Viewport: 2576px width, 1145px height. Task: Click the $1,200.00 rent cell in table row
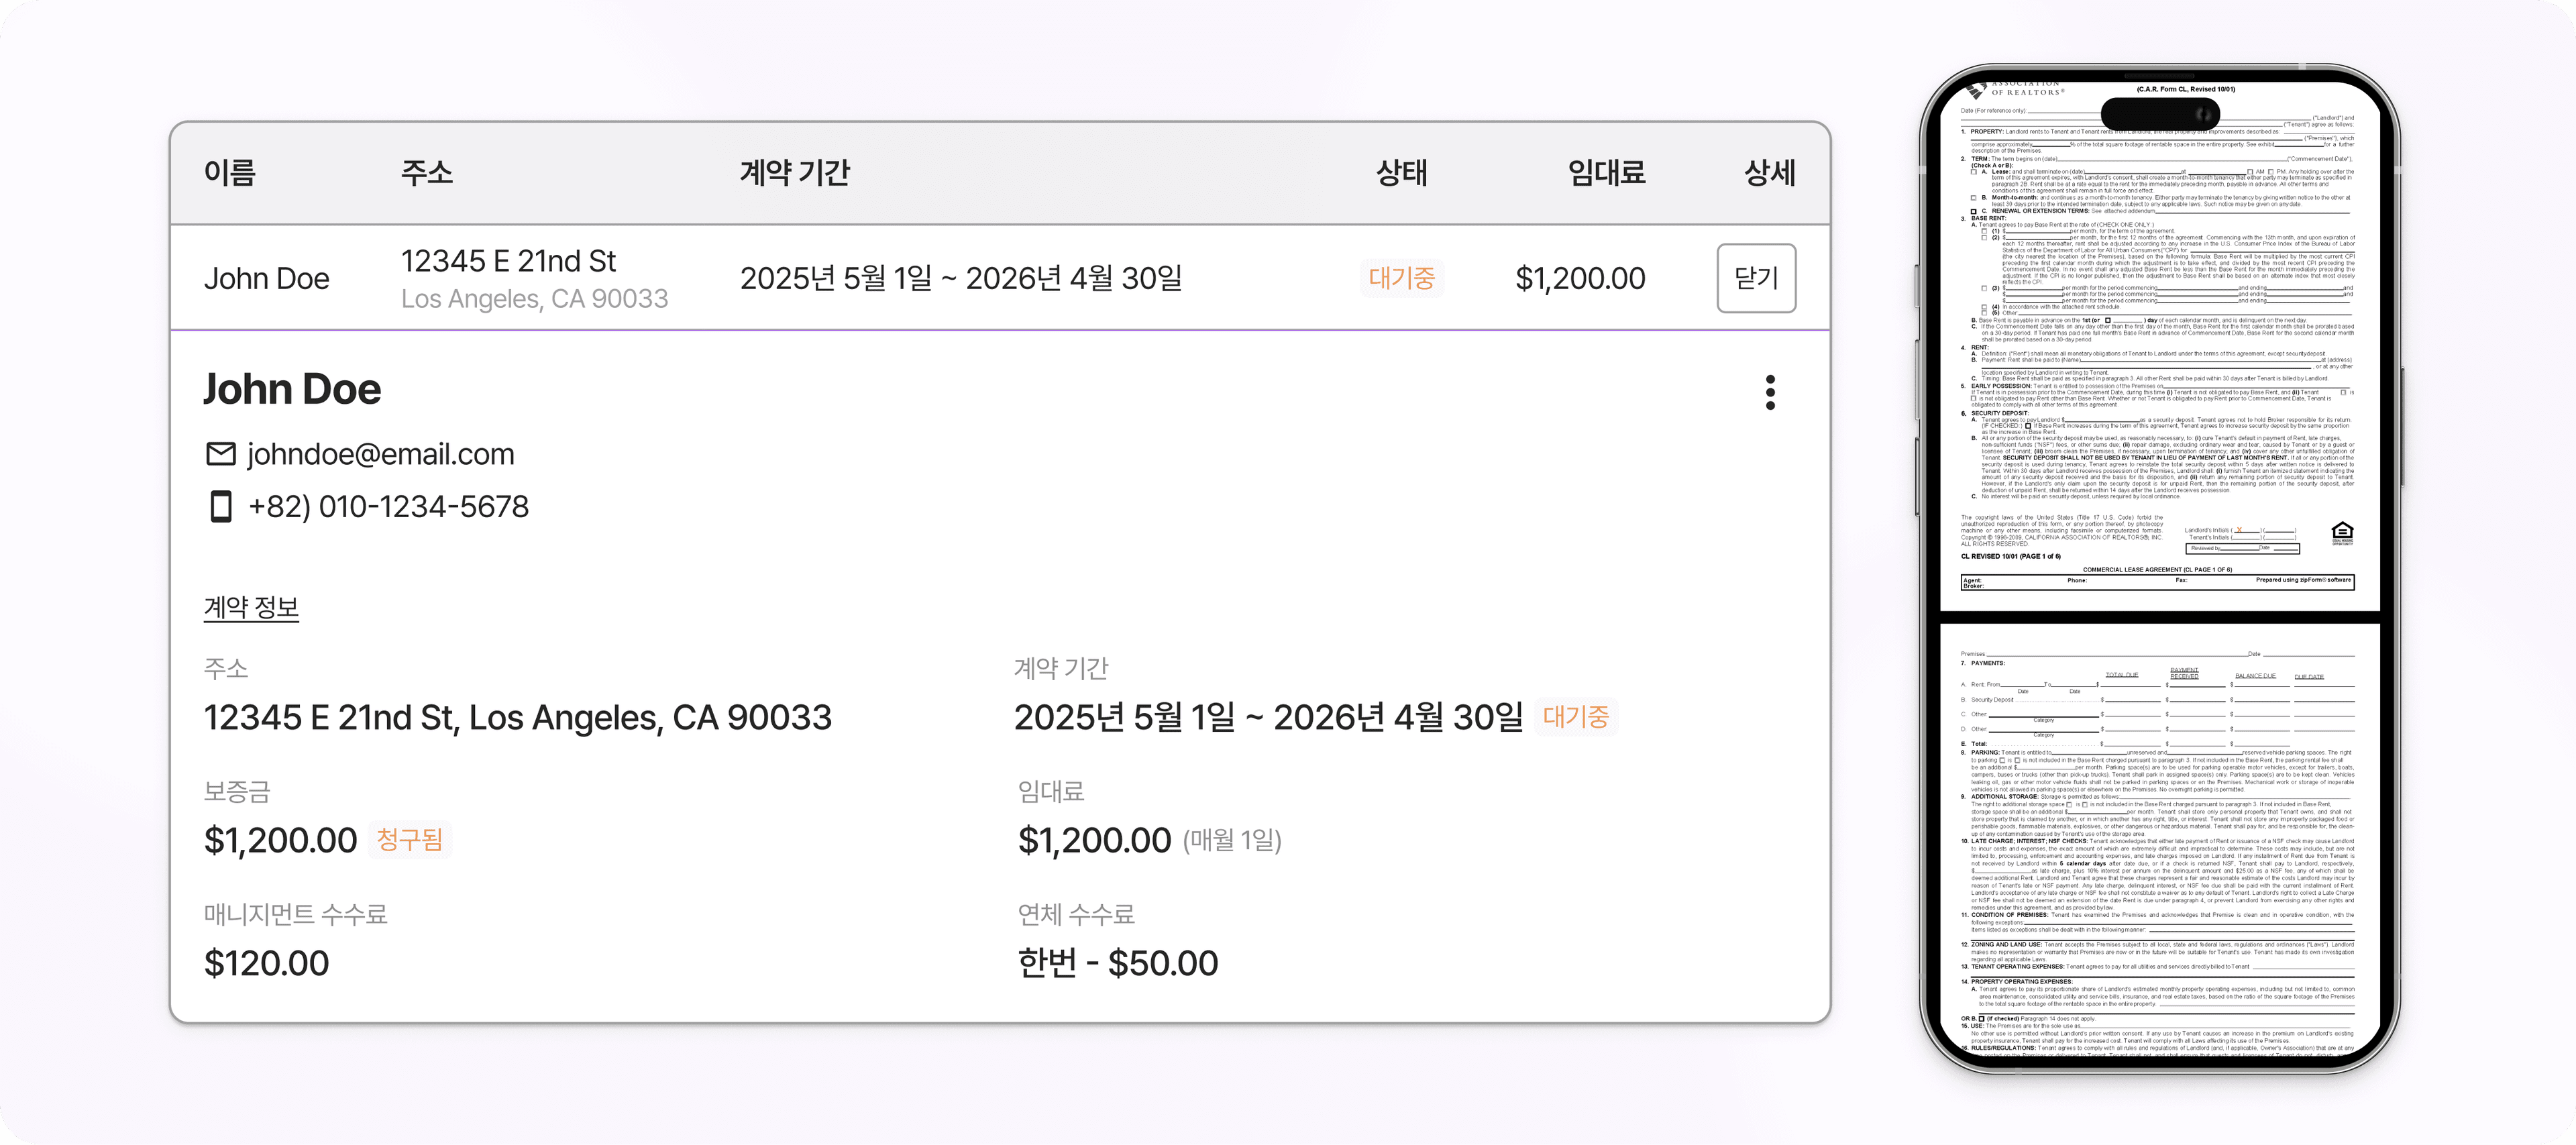1580,278
